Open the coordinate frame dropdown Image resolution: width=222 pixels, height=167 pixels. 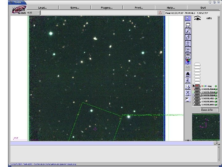pyautogui.click(x=33, y=13)
